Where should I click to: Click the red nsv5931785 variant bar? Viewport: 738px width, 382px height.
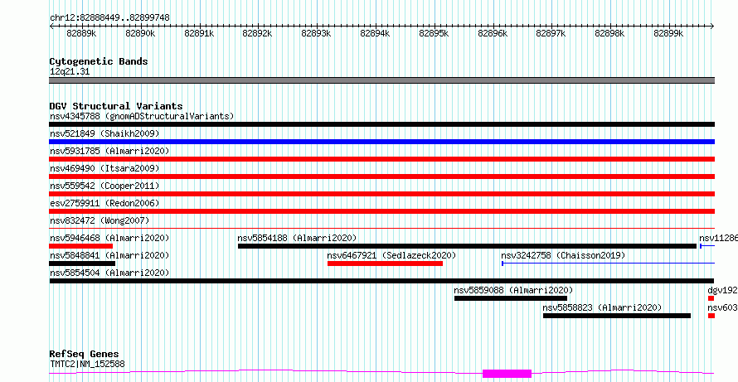coord(381,159)
